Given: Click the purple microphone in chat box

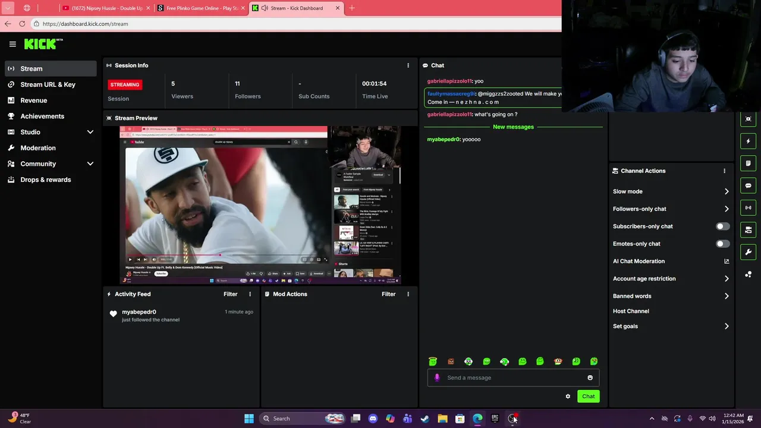Looking at the screenshot, I should [x=437, y=377].
